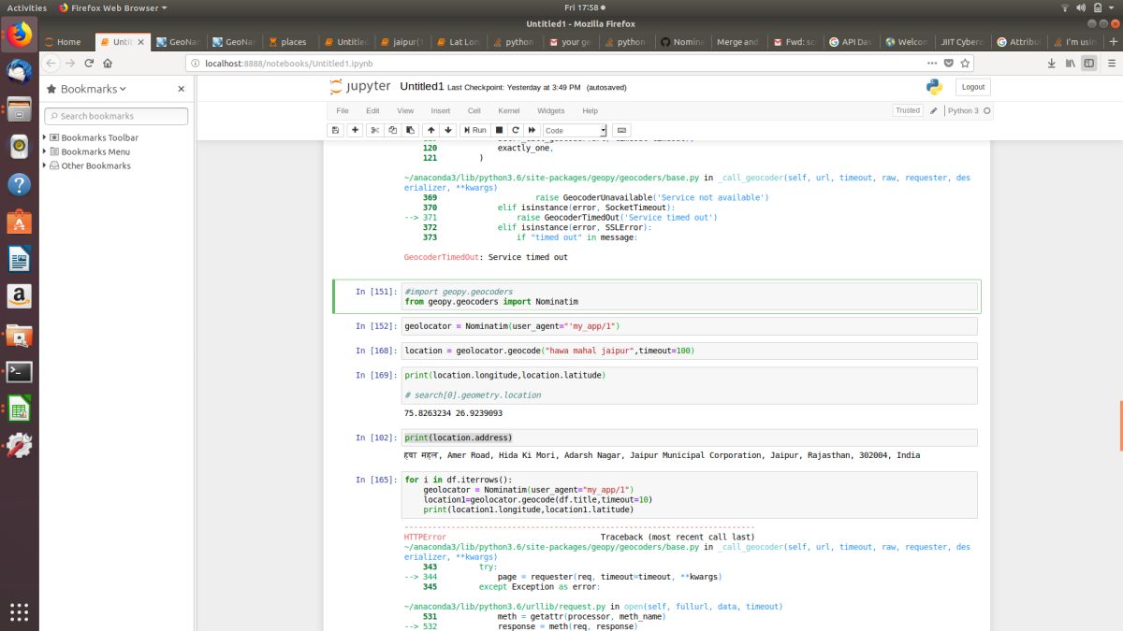Open the command palette keyboard icon
Image resolution: width=1123 pixels, height=631 pixels.
coord(622,130)
